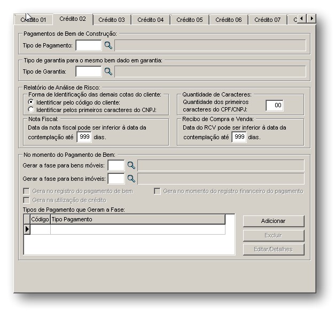Viewport: 335px width, 328px height.
Task: Switch to Crédito 01 tab
Action: [34, 20]
